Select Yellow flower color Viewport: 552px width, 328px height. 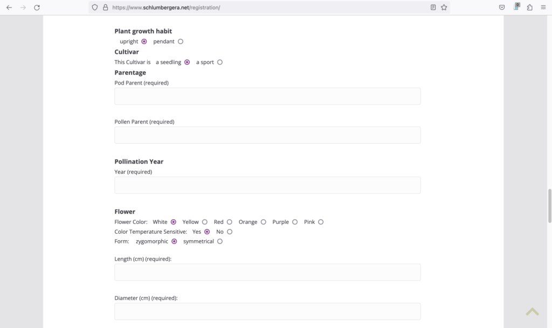tap(205, 222)
